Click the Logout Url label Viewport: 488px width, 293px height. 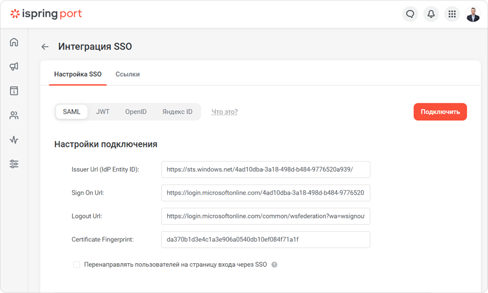(x=87, y=216)
